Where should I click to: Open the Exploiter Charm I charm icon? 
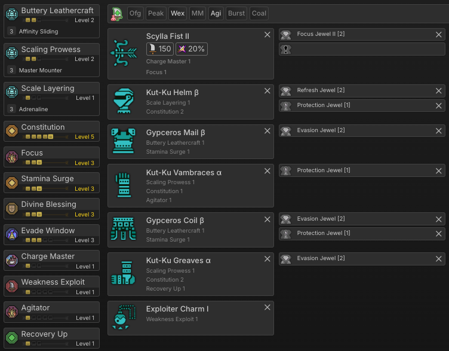pos(124,318)
